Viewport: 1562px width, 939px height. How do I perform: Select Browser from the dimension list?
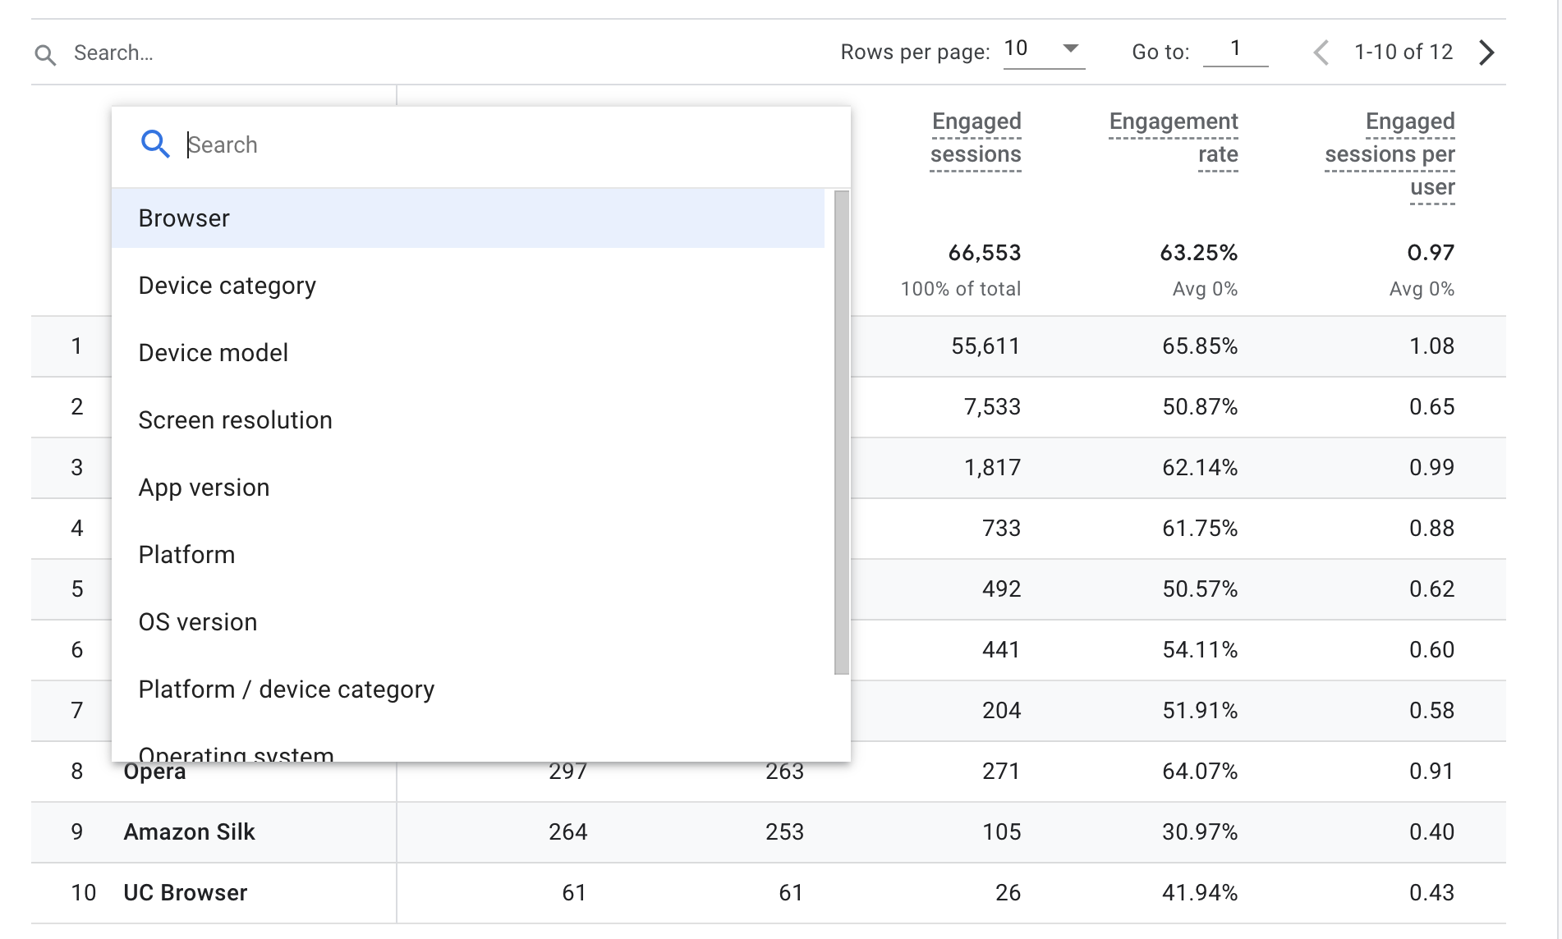click(x=184, y=218)
